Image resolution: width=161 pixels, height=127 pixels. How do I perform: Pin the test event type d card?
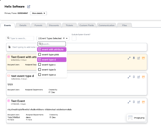134,77
